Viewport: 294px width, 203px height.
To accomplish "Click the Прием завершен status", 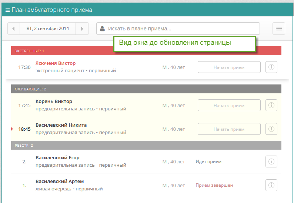I will coord(214,185).
